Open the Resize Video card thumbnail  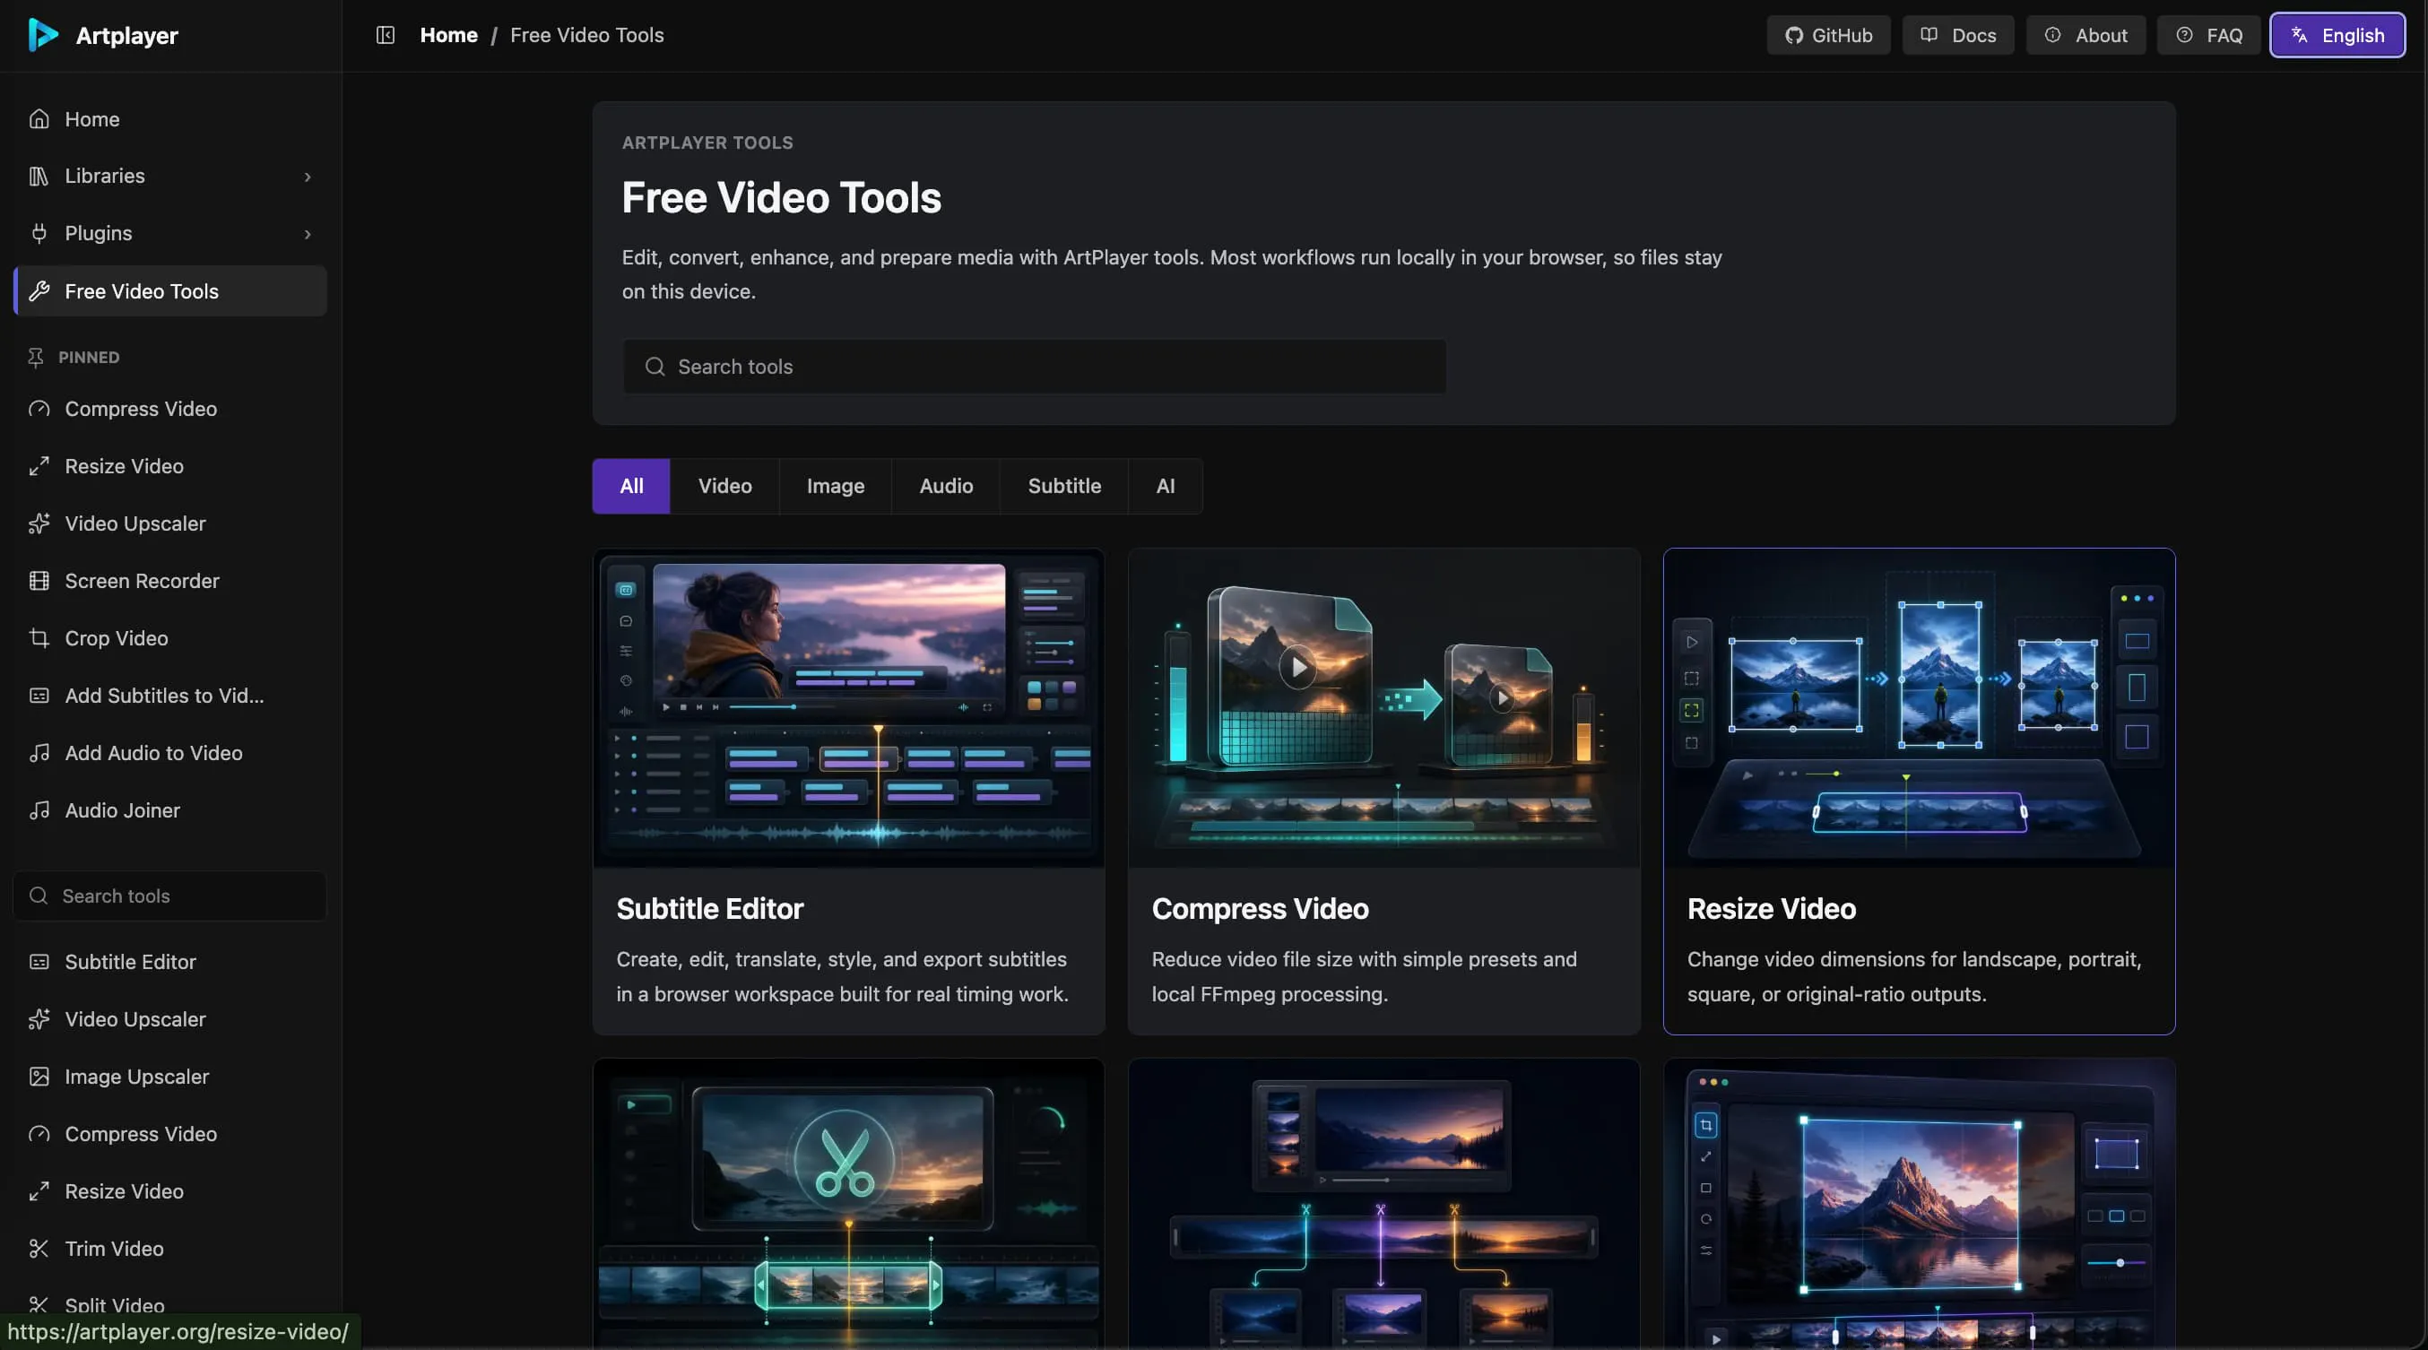(1919, 707)
